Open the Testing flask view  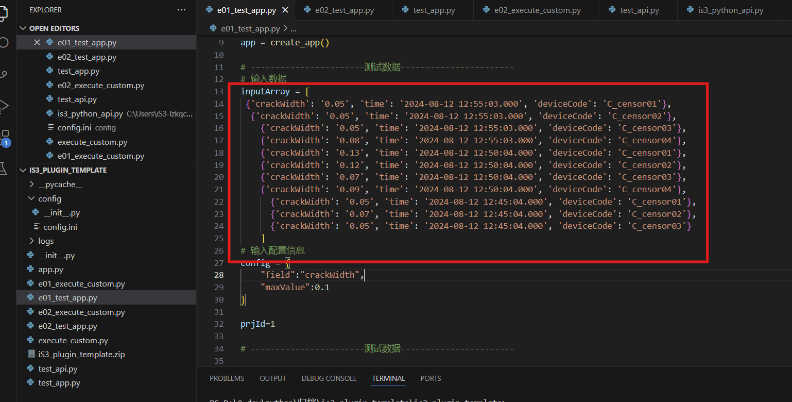(3, 168)
